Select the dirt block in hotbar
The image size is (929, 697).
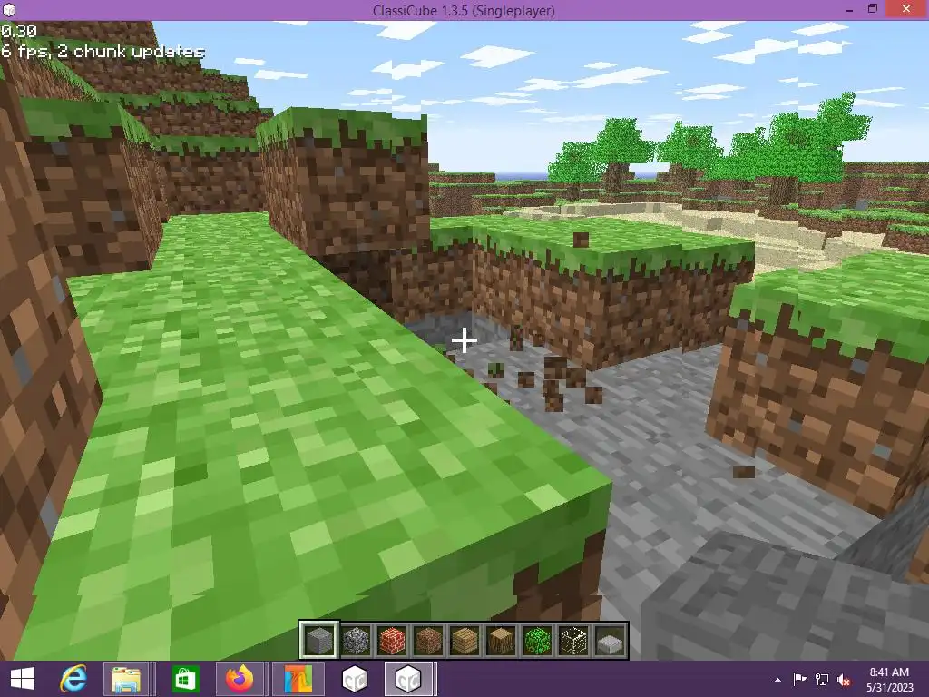pyautogui.click(x=428, y=640)
